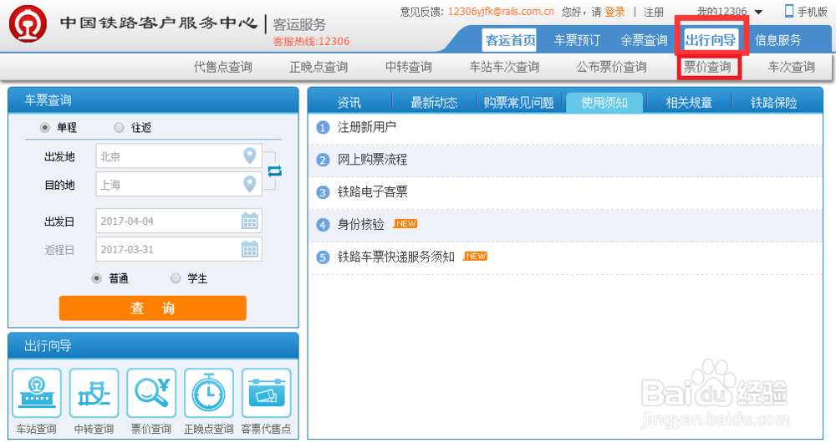Click the number 4 bullet icon
The height and width of the screenshot is (448, 836).
[323, 225]
